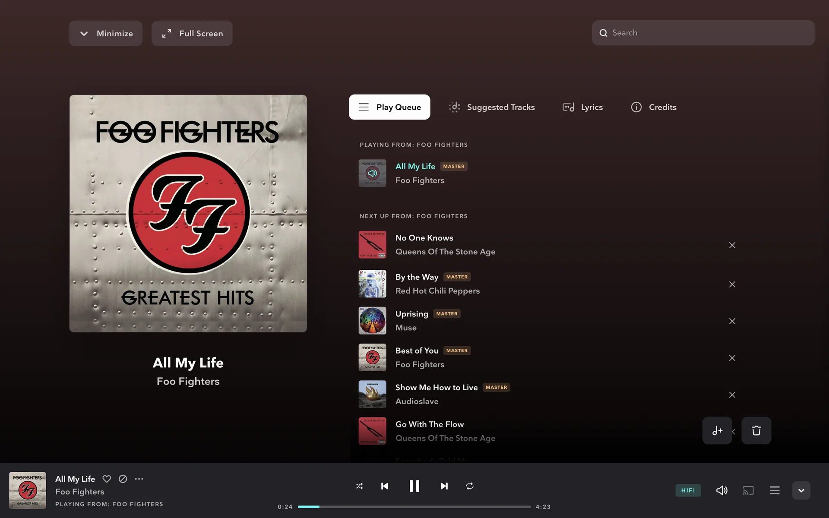
Task: Toggle repeat mode
Action: coord(470,486)
